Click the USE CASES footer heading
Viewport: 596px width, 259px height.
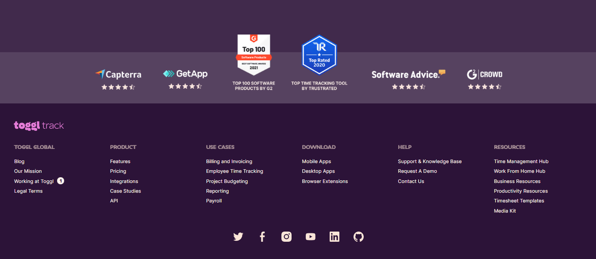220,147
